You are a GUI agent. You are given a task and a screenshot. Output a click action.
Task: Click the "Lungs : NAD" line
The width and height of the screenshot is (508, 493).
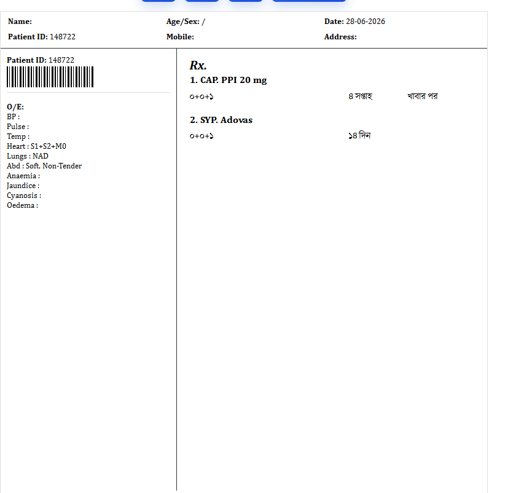pos(28,156)
